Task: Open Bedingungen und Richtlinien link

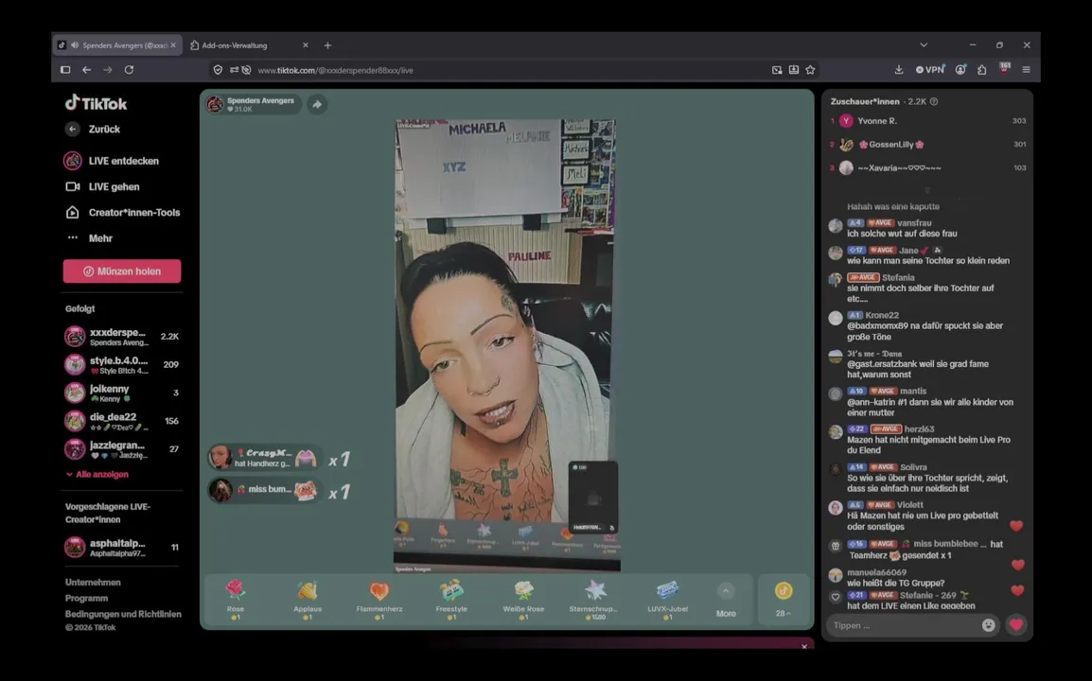Action: pyautogui.click(x=123, y=614)
